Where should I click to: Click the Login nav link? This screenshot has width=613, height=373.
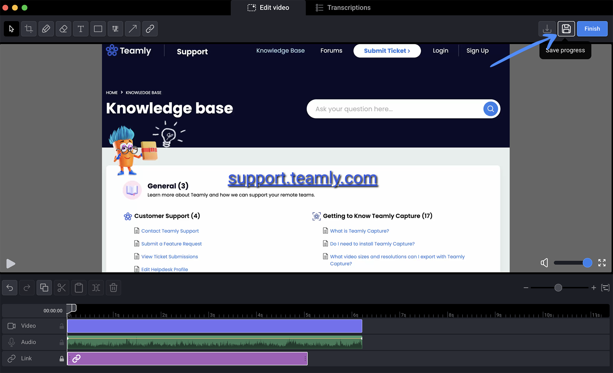tap(440, 51)
